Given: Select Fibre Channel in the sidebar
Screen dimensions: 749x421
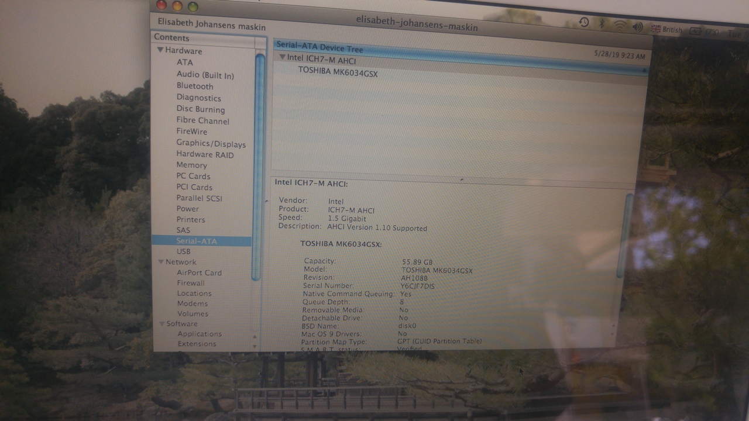Looking at the screenshot, I should [x=202, y=121].
